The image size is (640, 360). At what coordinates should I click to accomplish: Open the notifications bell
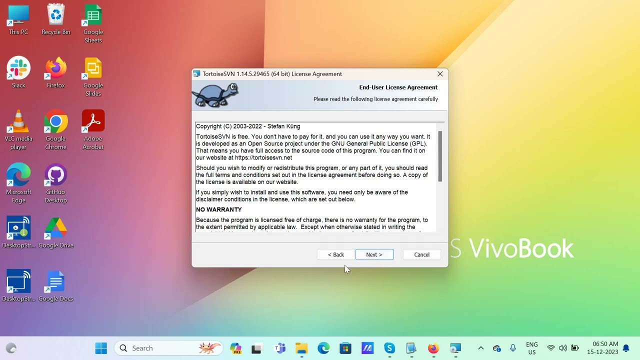tap(626, 348)
